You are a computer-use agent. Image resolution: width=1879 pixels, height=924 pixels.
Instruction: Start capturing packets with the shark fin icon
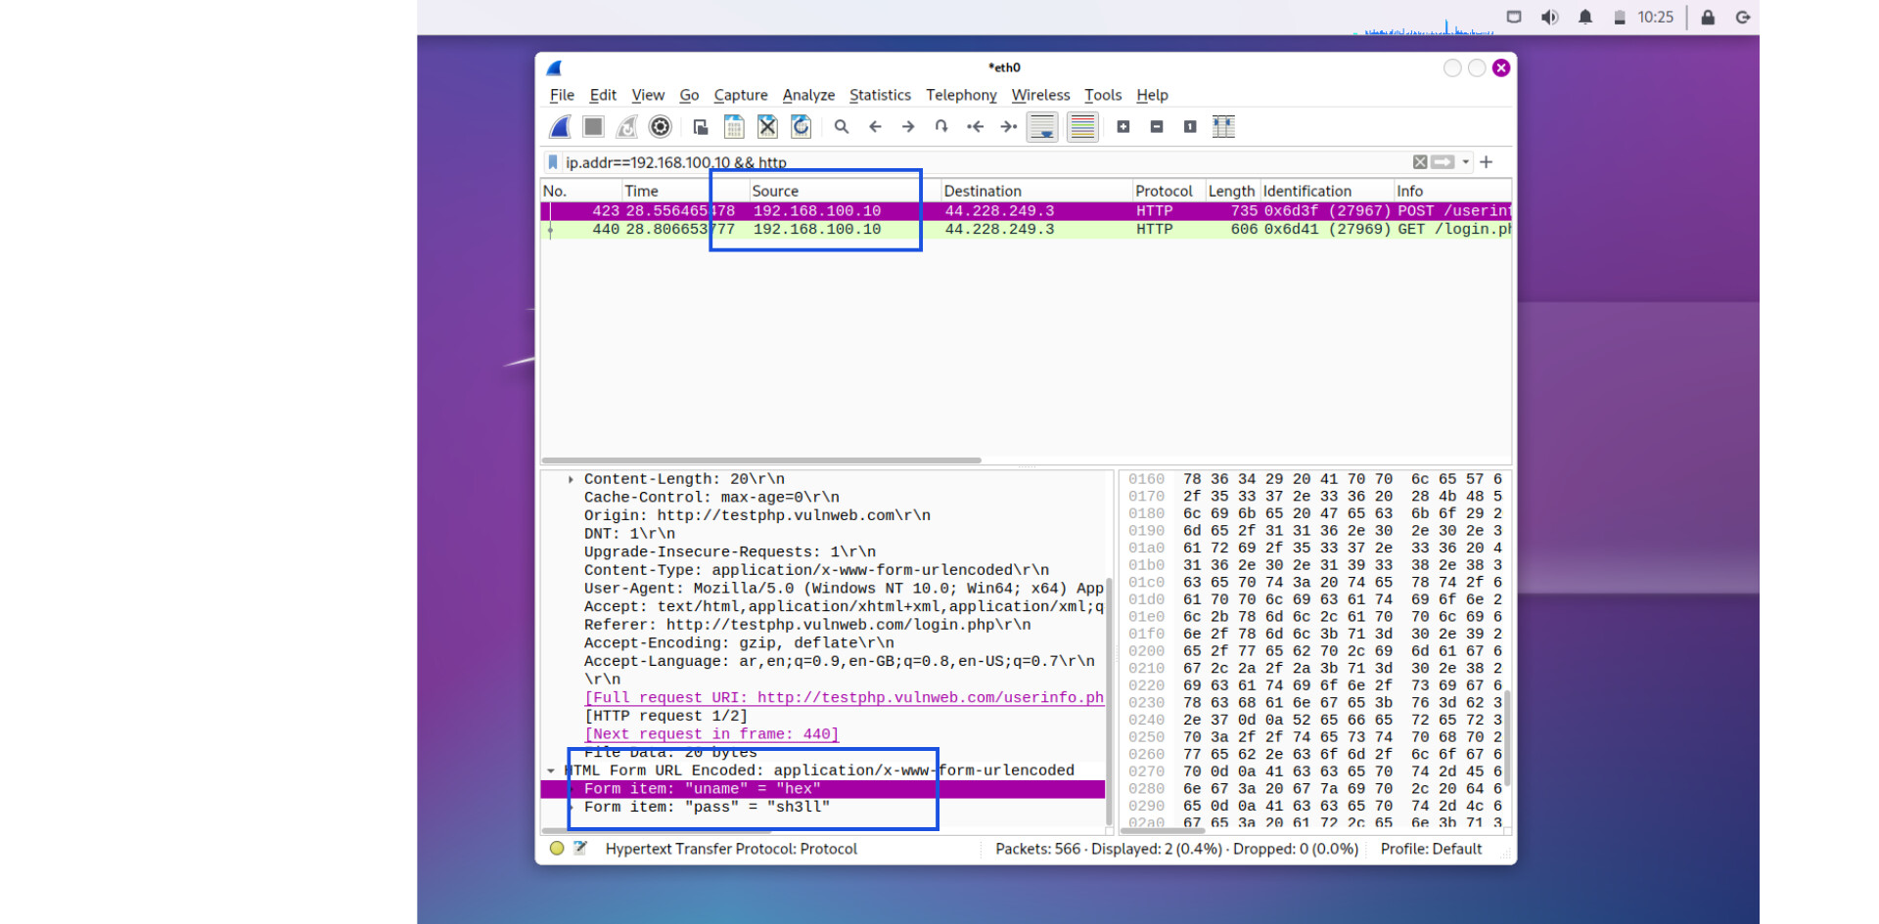[561, 127]
